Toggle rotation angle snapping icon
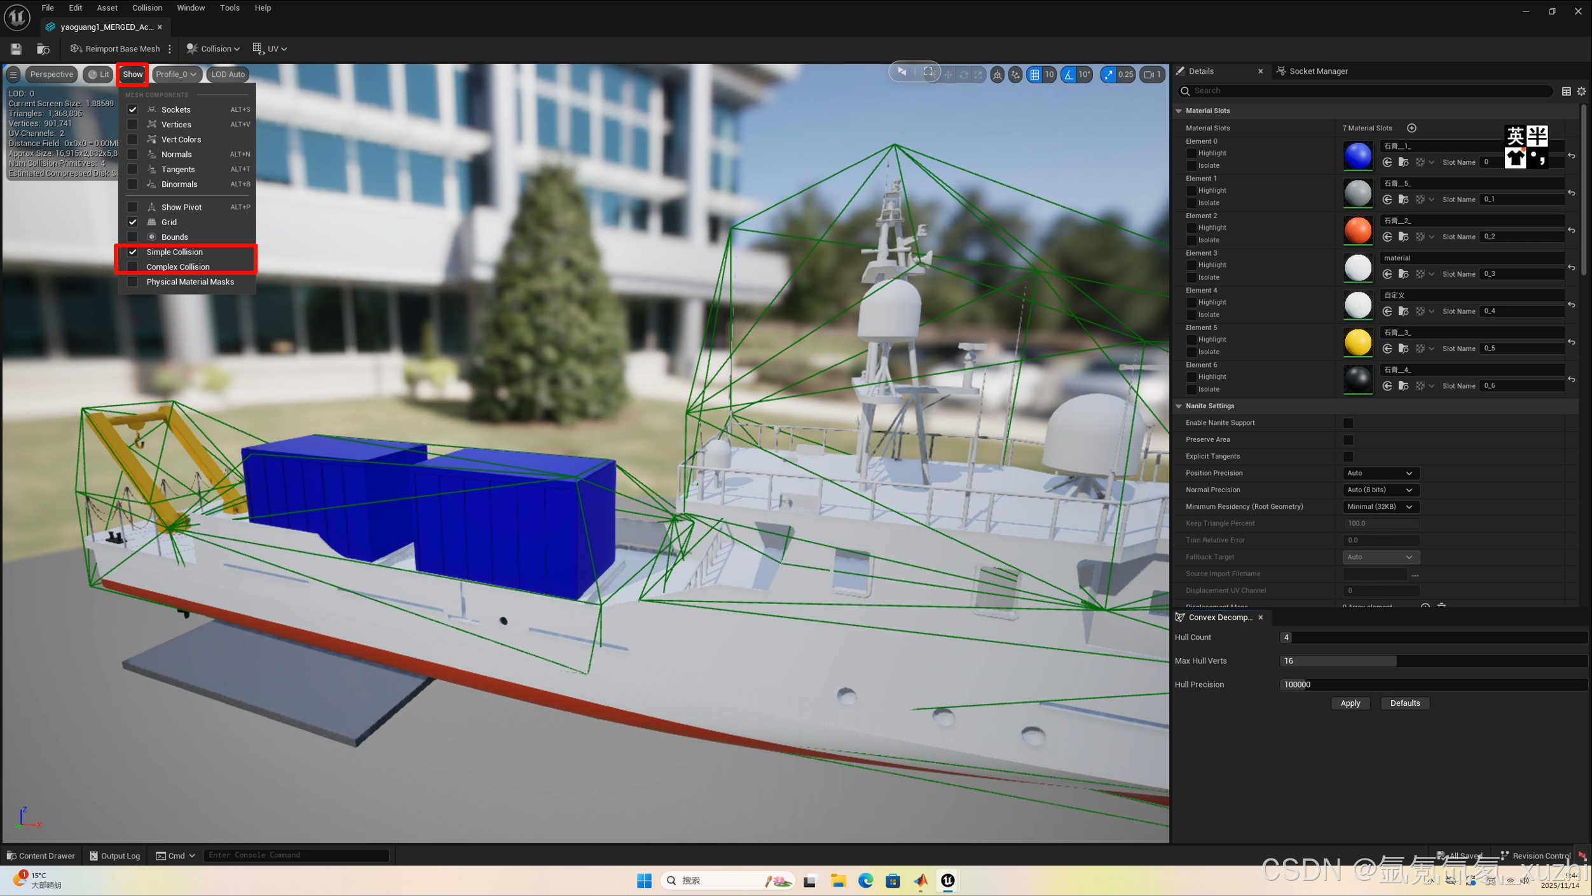 pyautogui.click(x=1069, y=74)
